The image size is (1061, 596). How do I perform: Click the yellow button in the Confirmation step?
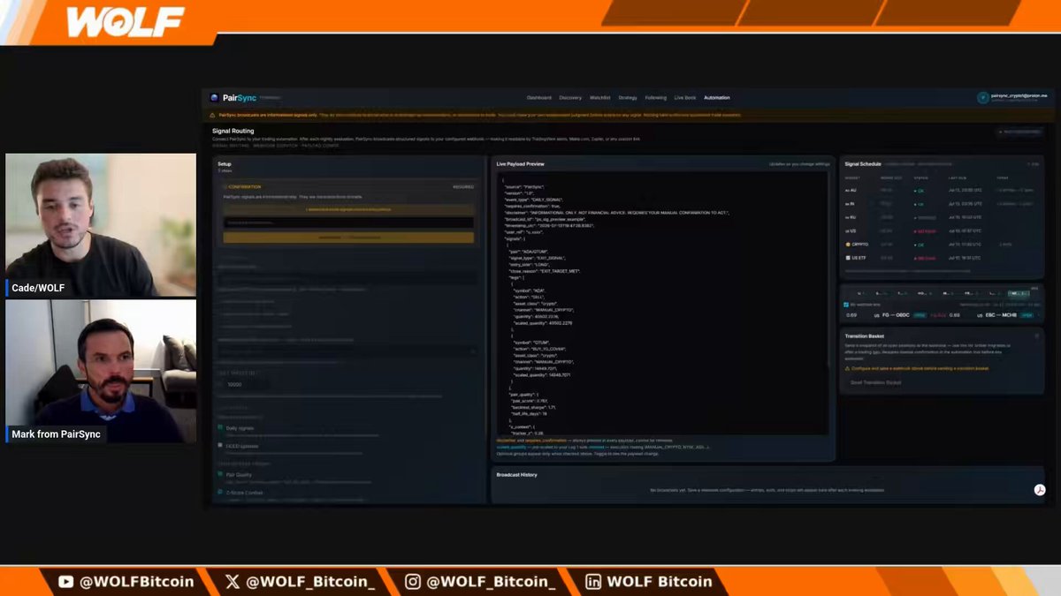[x=348, y=238]
